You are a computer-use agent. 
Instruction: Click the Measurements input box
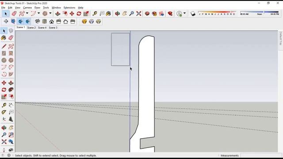(261, 155)
